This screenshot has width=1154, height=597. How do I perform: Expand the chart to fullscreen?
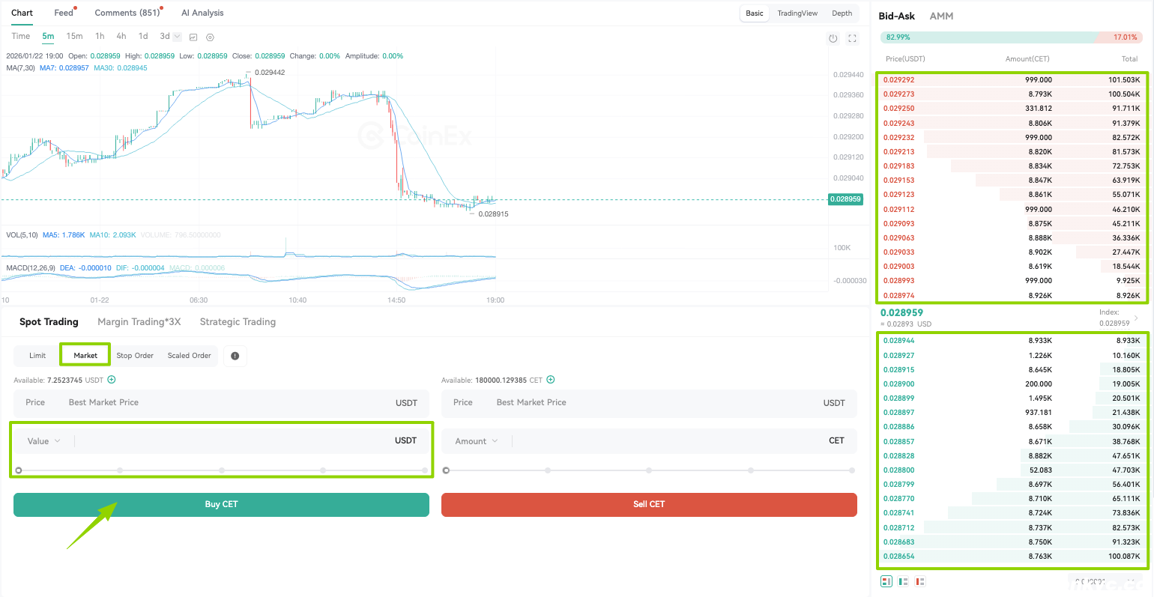(852, 38)
